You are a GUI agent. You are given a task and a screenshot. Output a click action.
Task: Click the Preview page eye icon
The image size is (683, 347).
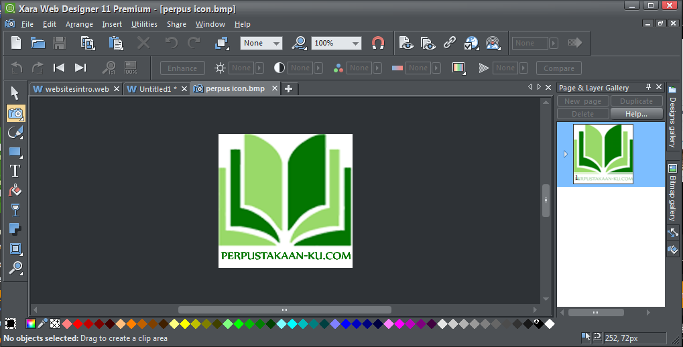tap(406, 43)
